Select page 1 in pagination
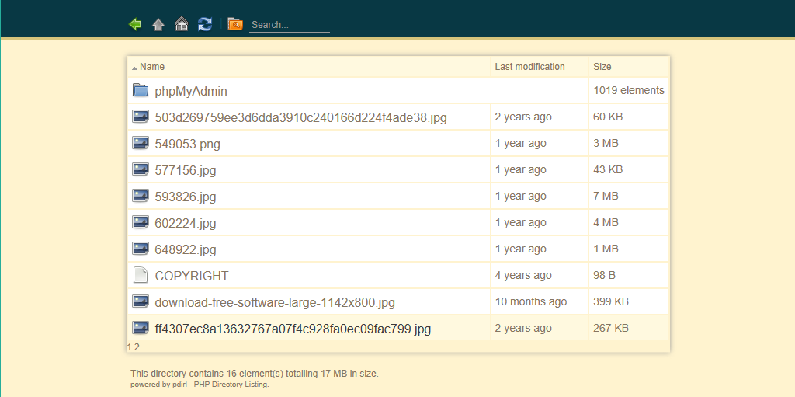The width and height of the screenshot is (795, 397). coord(130,347)
